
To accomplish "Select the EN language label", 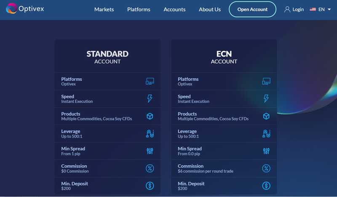I will tap(321, 9).
